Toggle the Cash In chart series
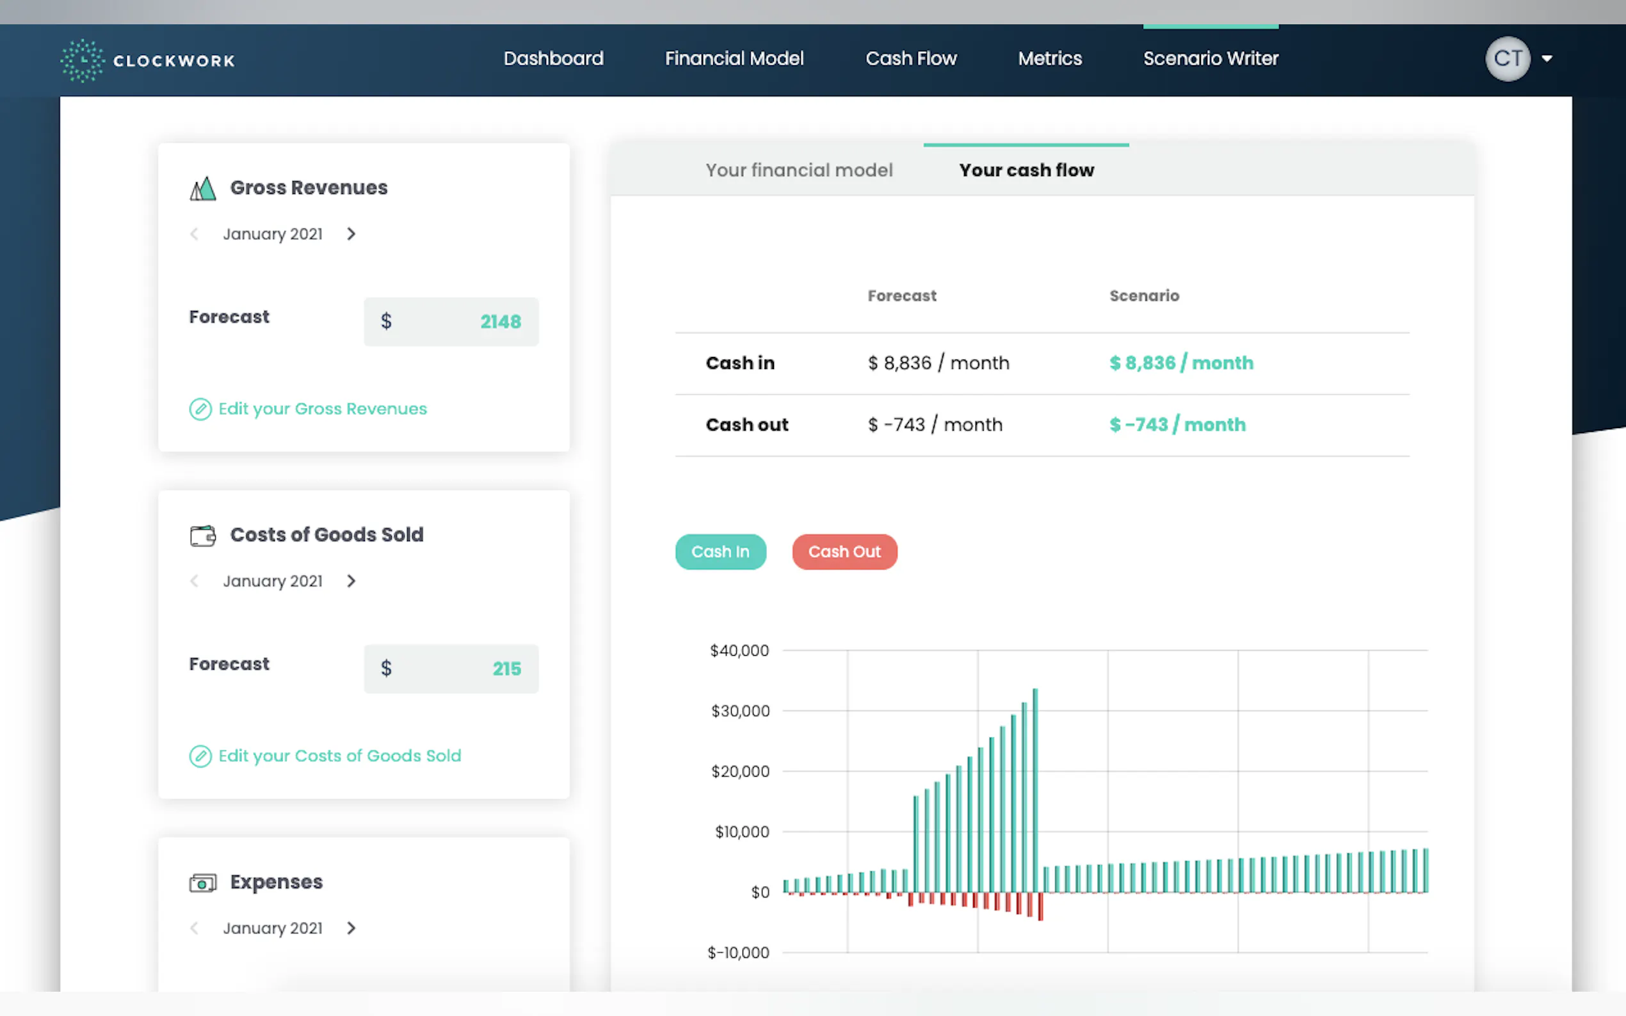 (x=720, y=552)
